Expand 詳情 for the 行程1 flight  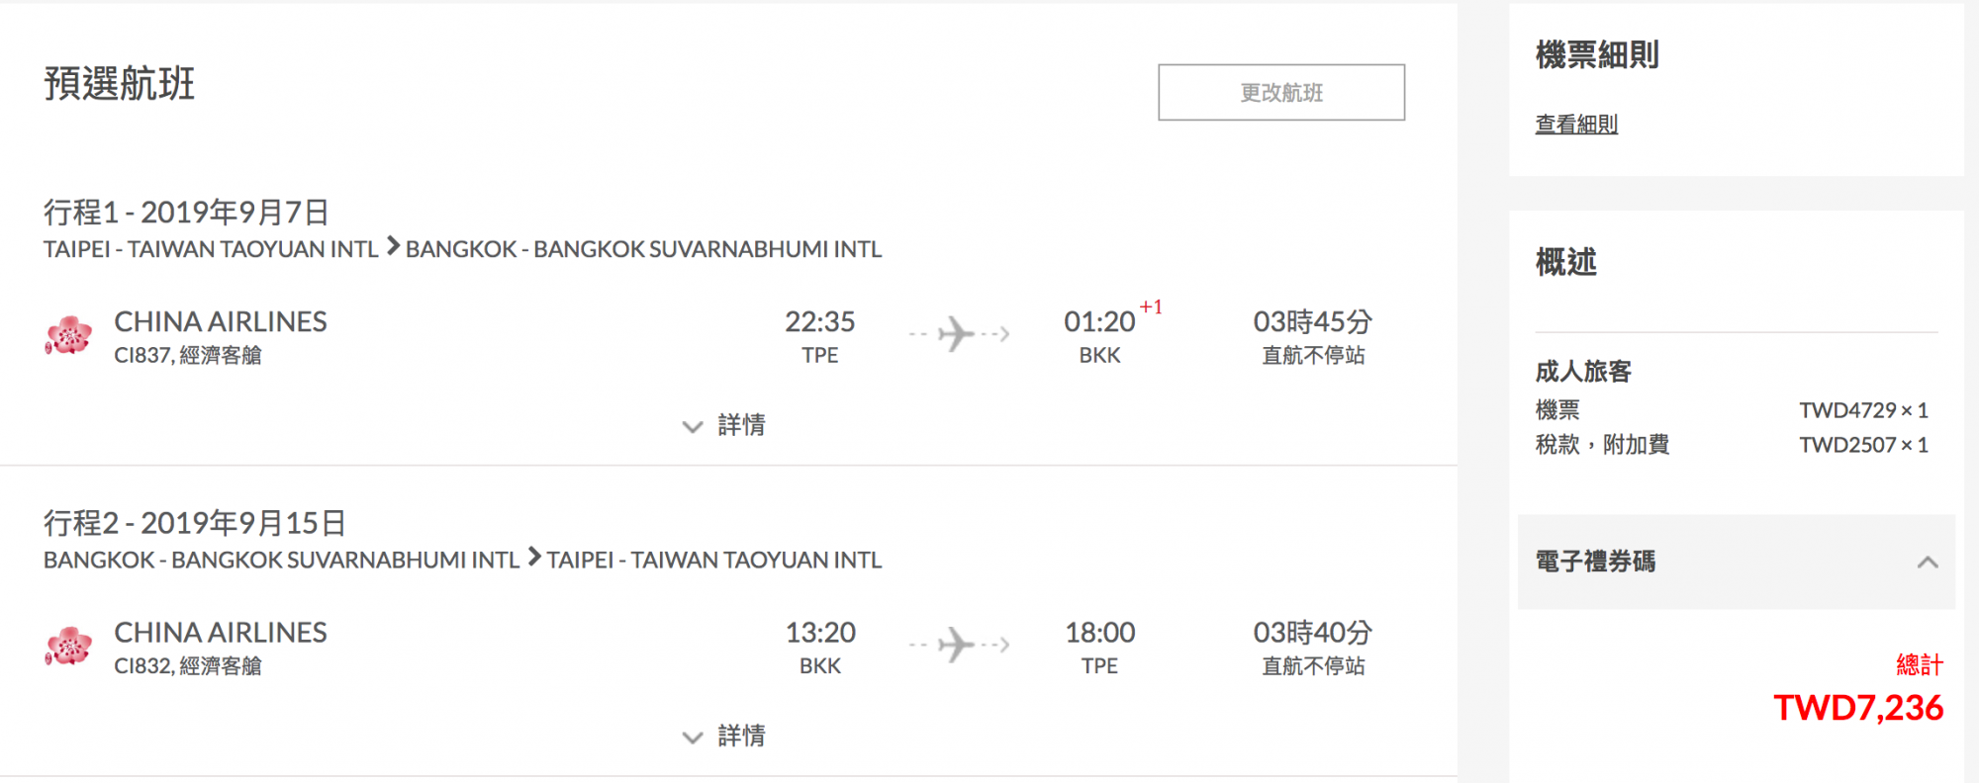pyautogui.click(x=724, y=425)
